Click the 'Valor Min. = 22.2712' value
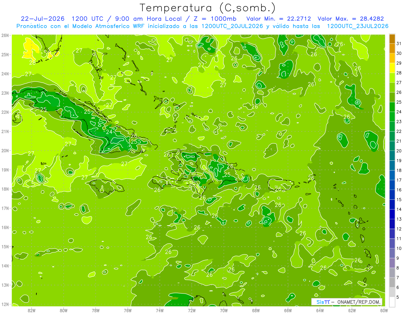This screenshot has height=315, width=408. (x=278, y=19)
